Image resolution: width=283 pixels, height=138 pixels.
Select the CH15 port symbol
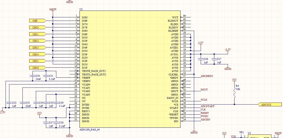click(x=37, y=61)
